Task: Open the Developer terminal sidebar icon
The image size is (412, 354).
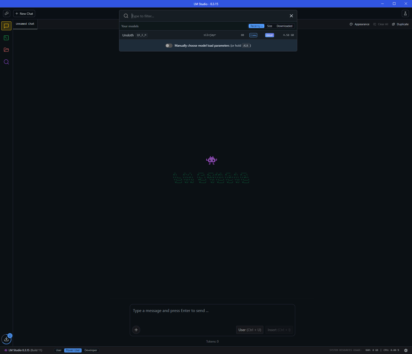Action: [6, 38]
